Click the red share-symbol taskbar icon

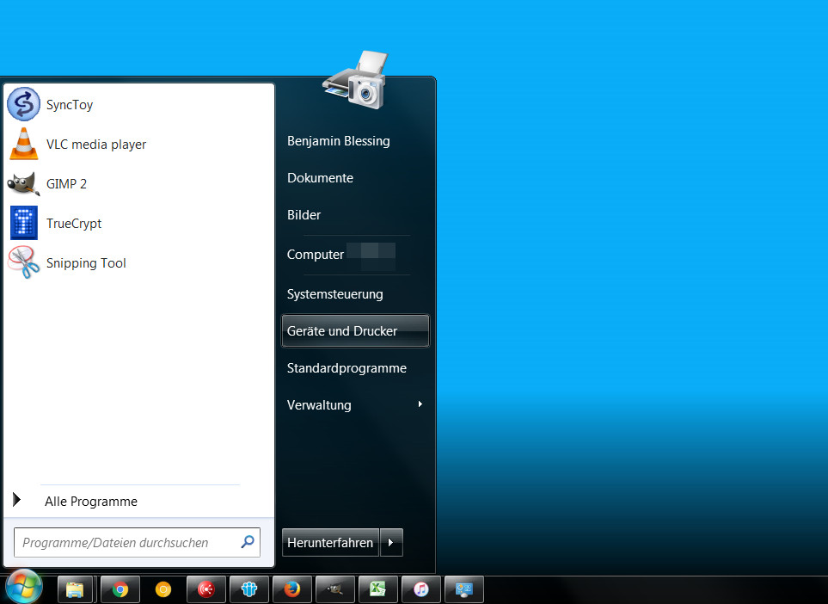[206, 589]
